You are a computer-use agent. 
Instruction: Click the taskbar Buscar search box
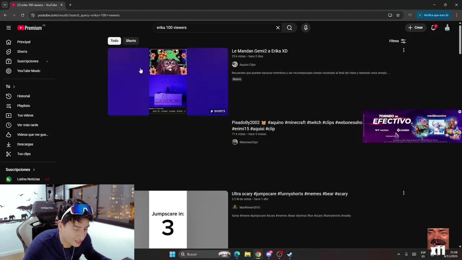(205, 254)
